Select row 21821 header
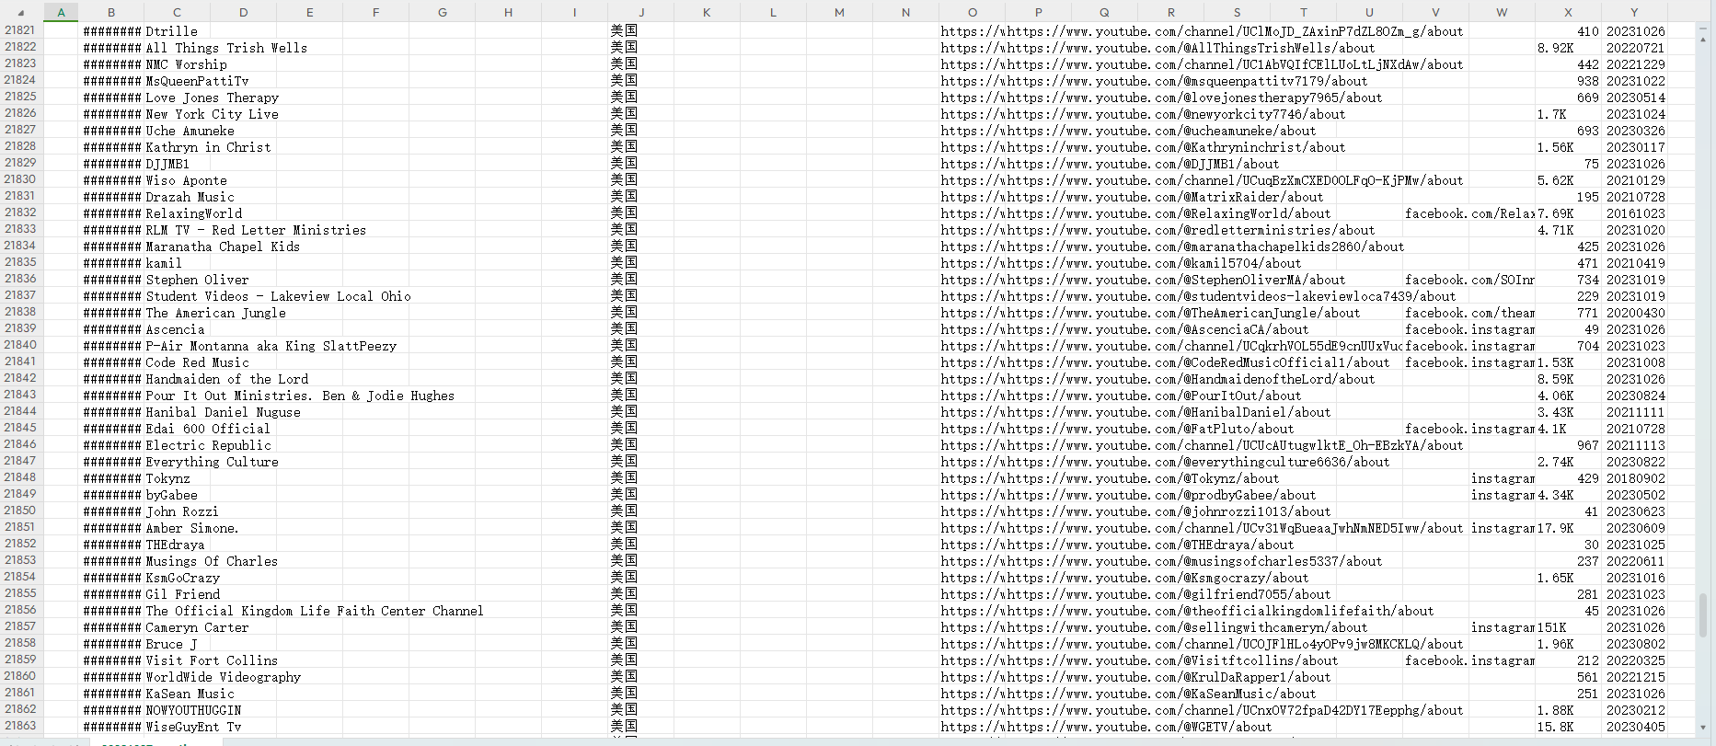 coord(20,30)
